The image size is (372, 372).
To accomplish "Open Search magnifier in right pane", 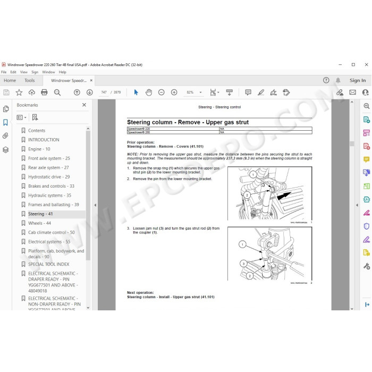I will tap(367, 106).
